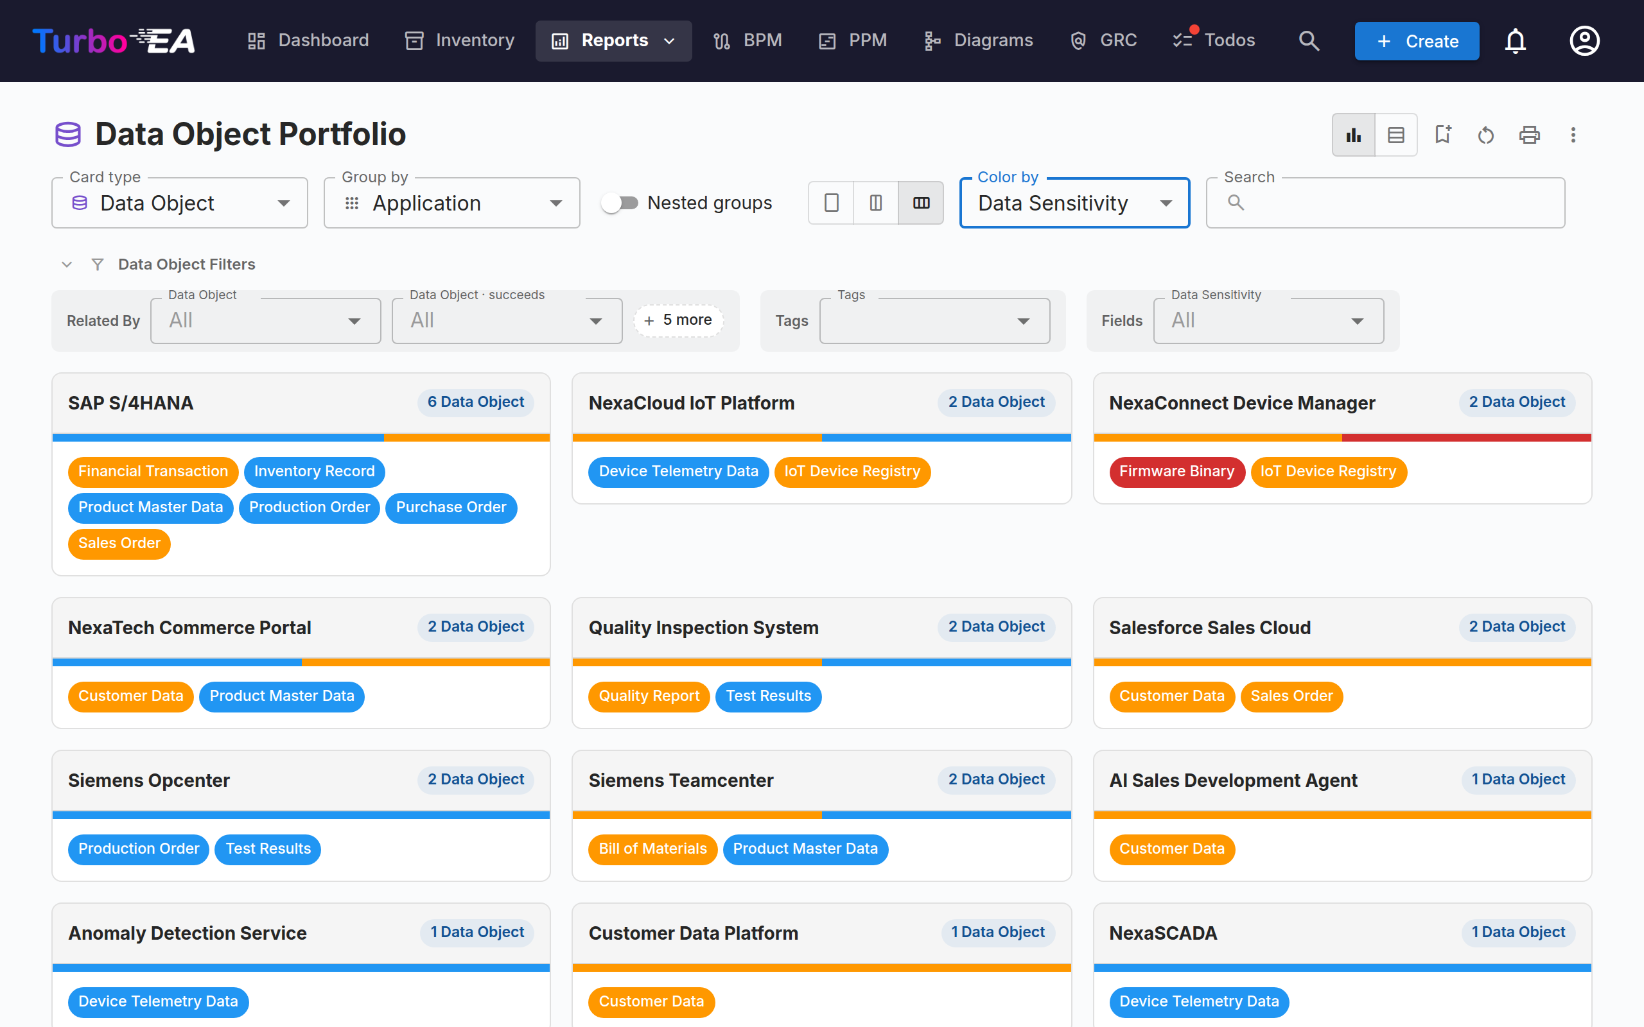Open Data Sensitivity fields dropdown

pos(1268,320)
